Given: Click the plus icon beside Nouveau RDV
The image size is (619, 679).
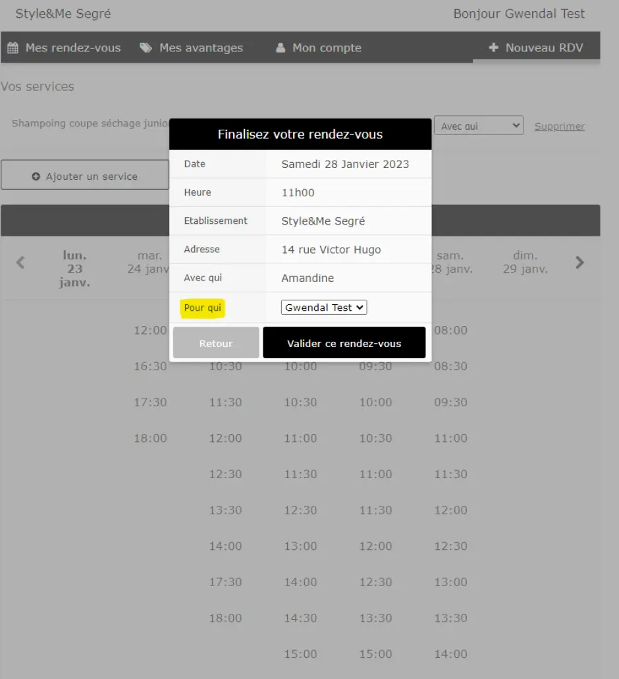Looking at the screenshot, I should point(493,48).
